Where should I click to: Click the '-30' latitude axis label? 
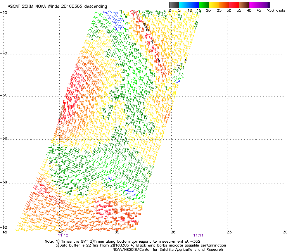coord(3,13)
